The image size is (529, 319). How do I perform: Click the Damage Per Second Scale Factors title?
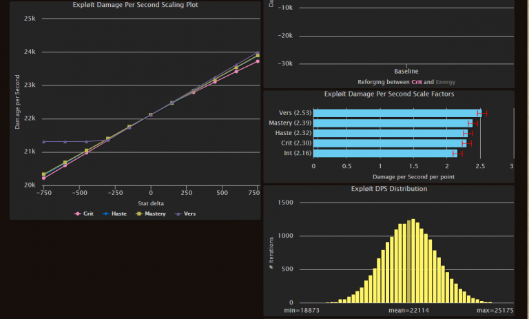coord(388,94)
